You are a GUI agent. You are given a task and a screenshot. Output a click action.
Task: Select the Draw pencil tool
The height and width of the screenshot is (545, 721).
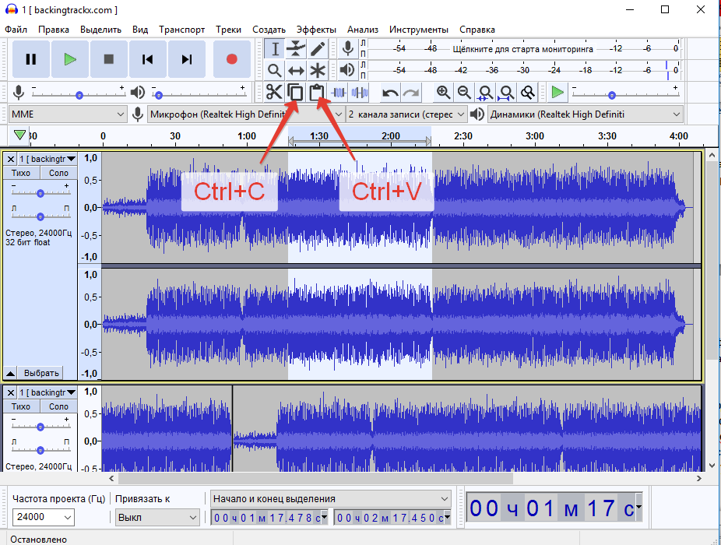[318, 49]
